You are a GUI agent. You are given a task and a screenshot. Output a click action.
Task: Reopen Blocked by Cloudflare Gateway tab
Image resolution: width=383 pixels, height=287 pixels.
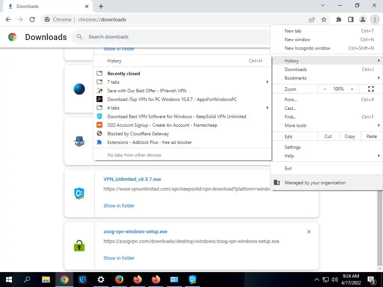(183, 134)
